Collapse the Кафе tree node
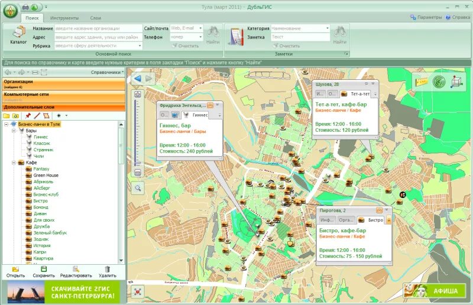This screenshot has width=473, height=305. pos(14,163)
